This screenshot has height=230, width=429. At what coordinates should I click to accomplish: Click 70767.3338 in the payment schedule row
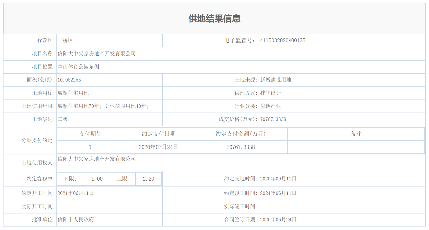pos(241,147)
